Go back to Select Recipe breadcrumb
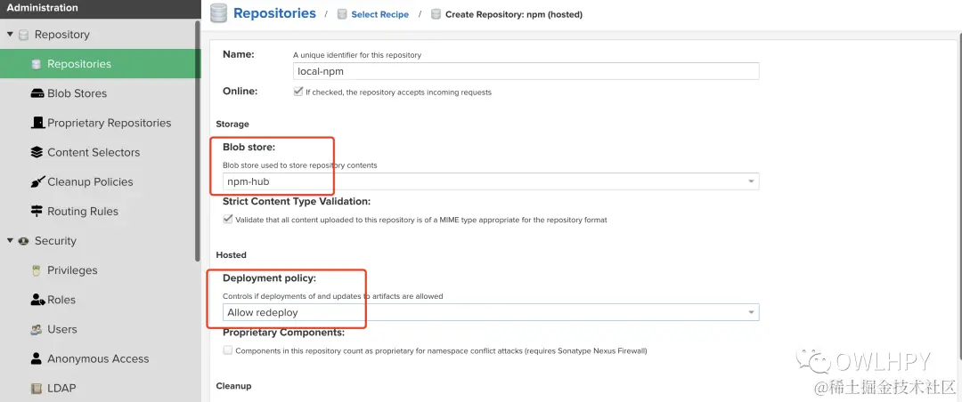Screen dimensions: 962x402 point(379,14)
